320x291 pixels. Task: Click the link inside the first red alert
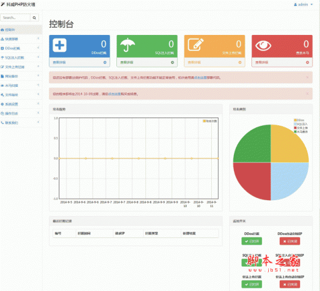pyautogui.click(x=200, y=77)
